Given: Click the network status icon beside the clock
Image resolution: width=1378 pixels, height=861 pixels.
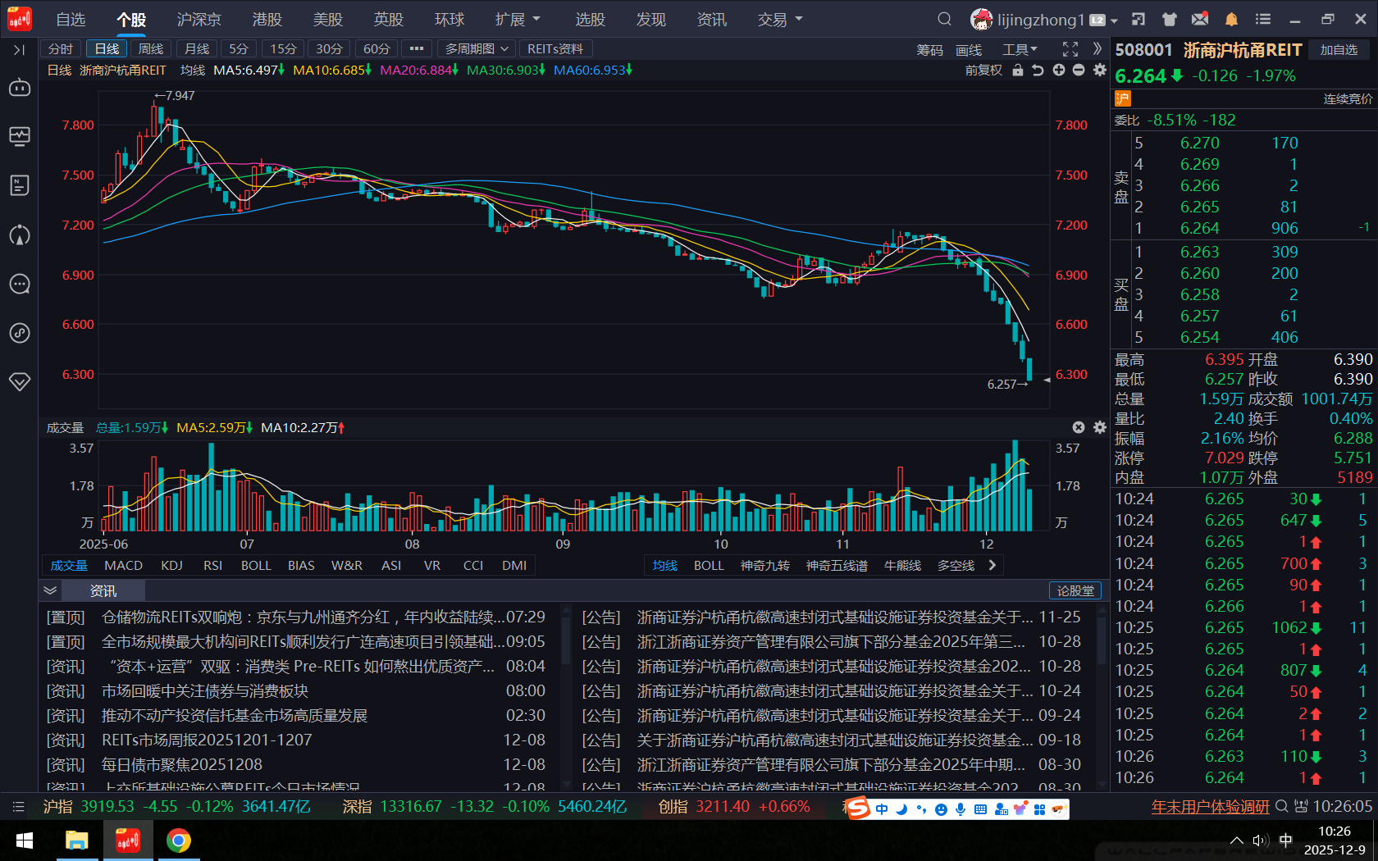Looking at the screenshot, I should tap(1301, 807).
